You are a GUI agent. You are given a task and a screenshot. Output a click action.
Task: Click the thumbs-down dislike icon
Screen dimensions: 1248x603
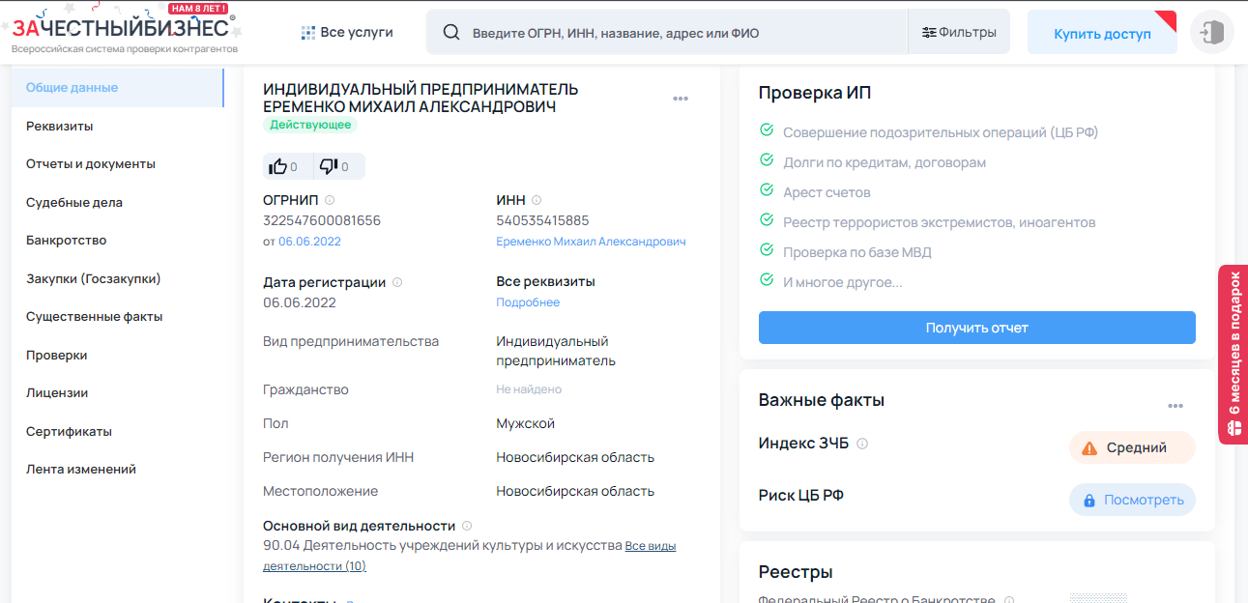tap(329, 166)
